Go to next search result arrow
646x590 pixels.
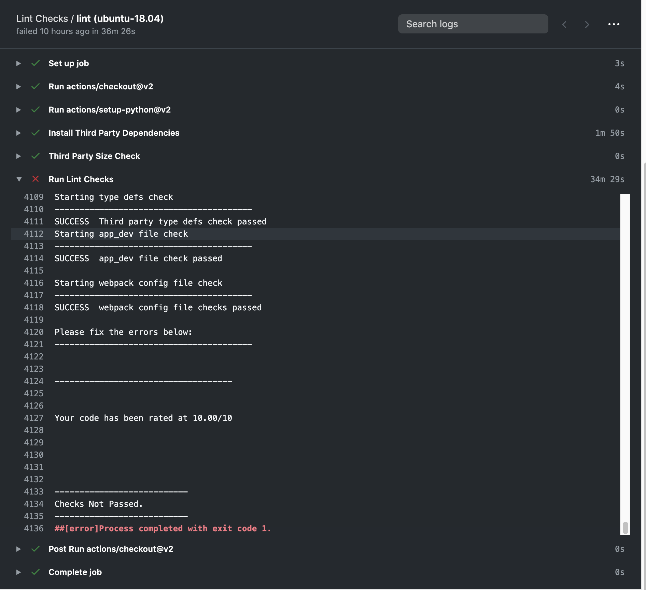tap(587, 25)
